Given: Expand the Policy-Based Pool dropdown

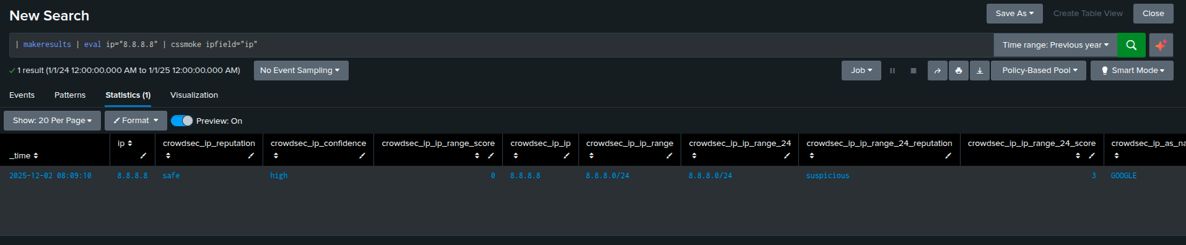Looking at the screenshot, I should (1039, 71).
